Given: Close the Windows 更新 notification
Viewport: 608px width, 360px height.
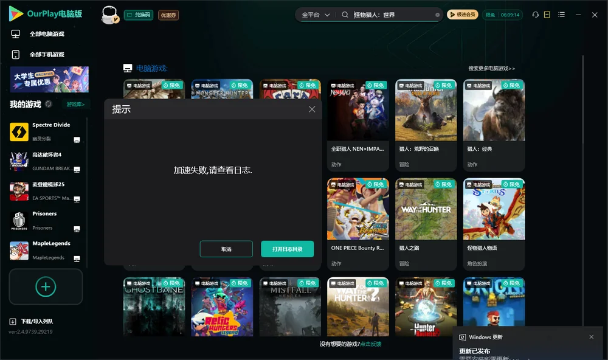Looking at the screenshot, I should (x=592, y=337).
